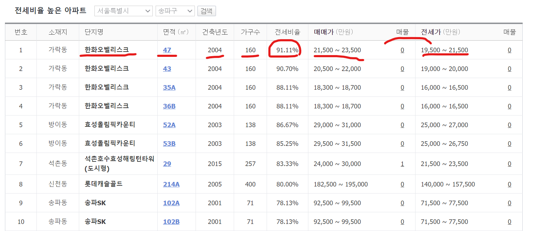This screenshot has height=231, width=540.
Task: Click the household count 400 cell
Action: (250, 184)
